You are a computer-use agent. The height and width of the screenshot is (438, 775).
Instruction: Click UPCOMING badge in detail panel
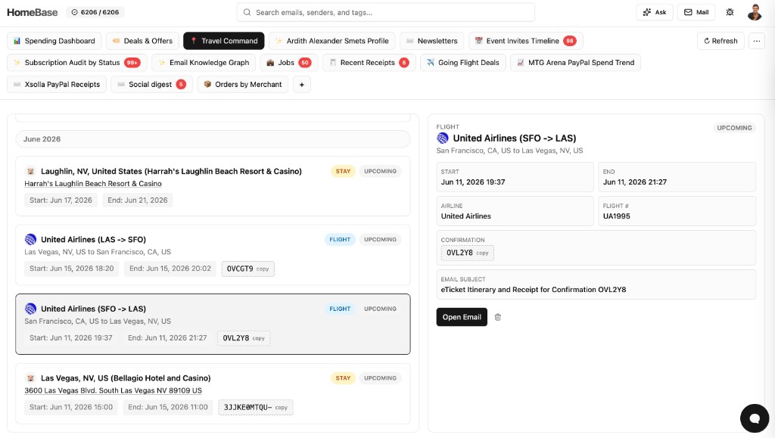pyautogui.click(x=734, y=128)
